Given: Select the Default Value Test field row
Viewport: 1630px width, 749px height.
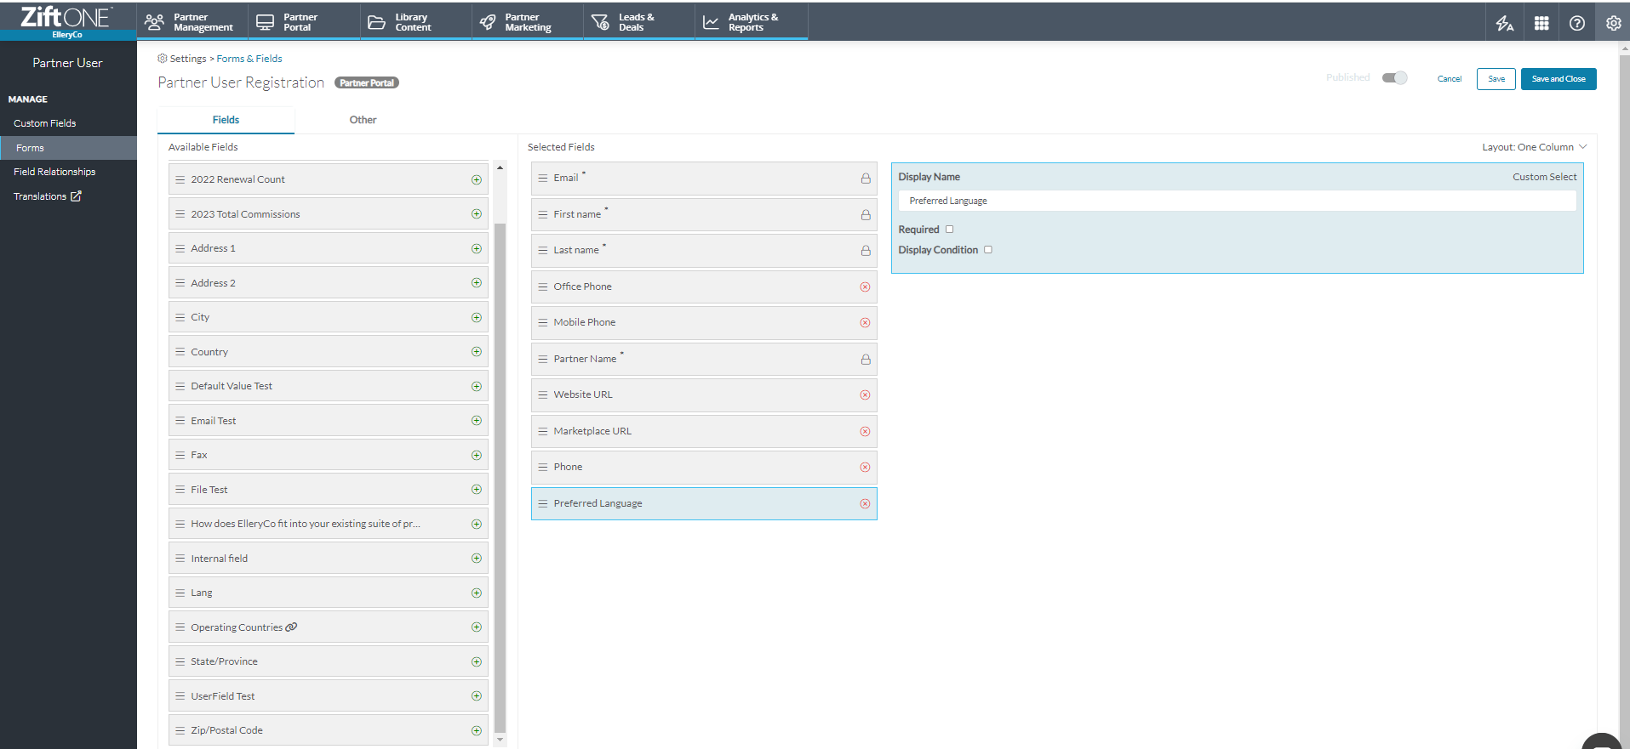Looking at the screenshot, I should 329,386.
